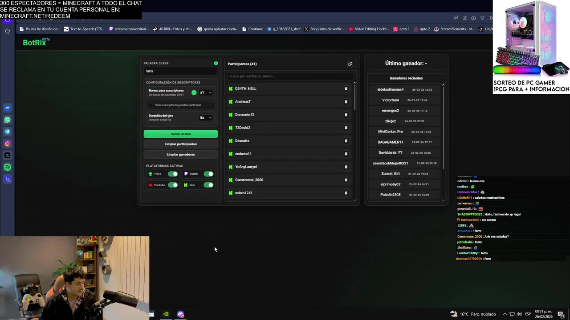Delete YoSoyLautyel from the list
This screenshot has height=320, width=570.
346,167
